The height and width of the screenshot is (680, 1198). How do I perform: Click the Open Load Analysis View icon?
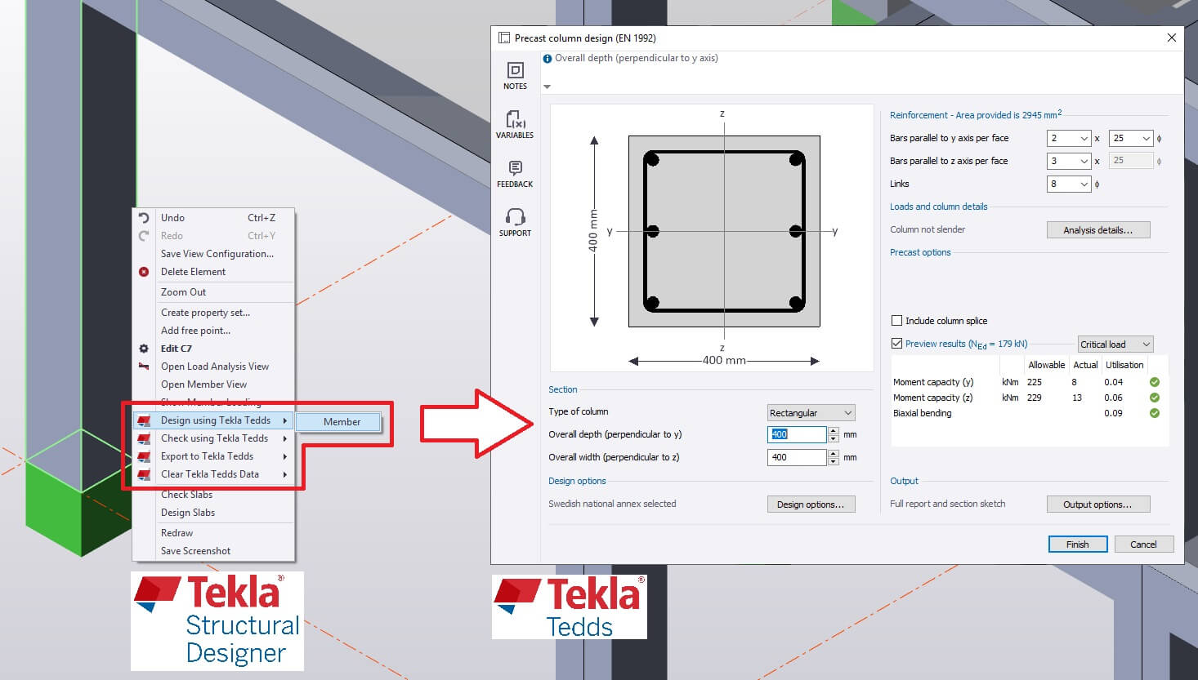[144, 367]
